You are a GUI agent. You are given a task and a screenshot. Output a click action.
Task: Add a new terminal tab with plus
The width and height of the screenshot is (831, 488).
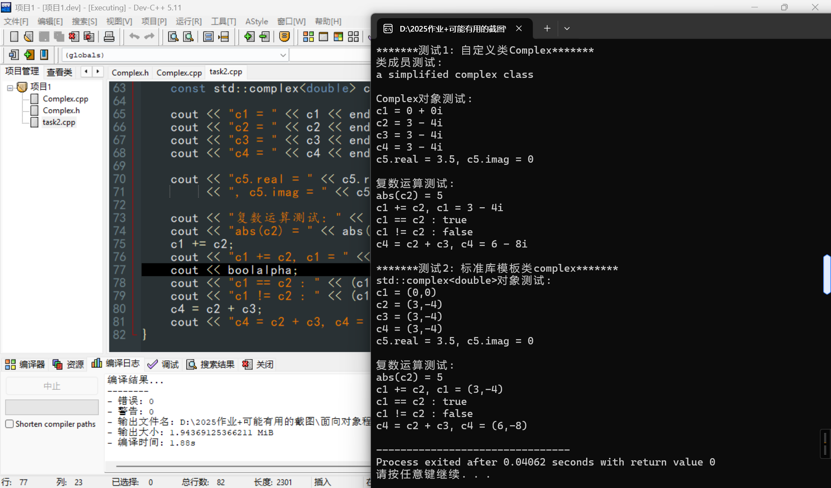[x=547, y=29]
